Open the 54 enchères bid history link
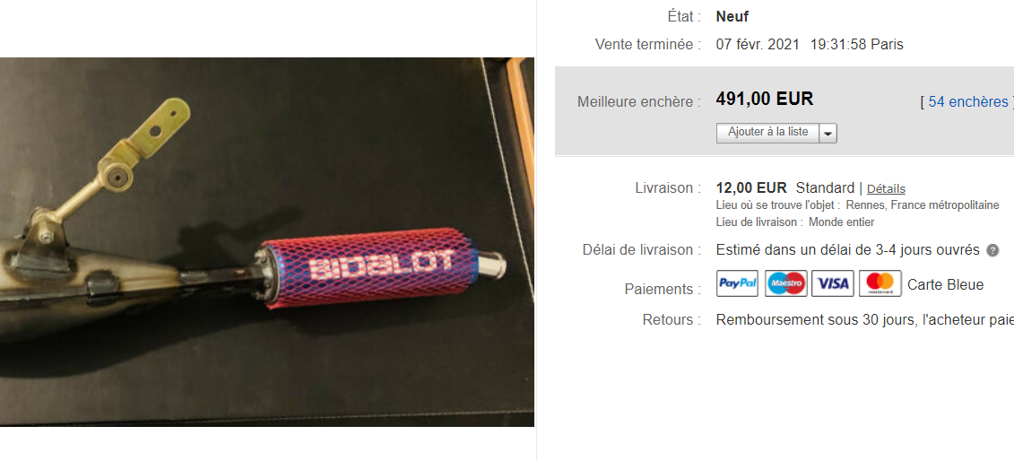This screenshot has width=1014, height=461. [968, 101]
